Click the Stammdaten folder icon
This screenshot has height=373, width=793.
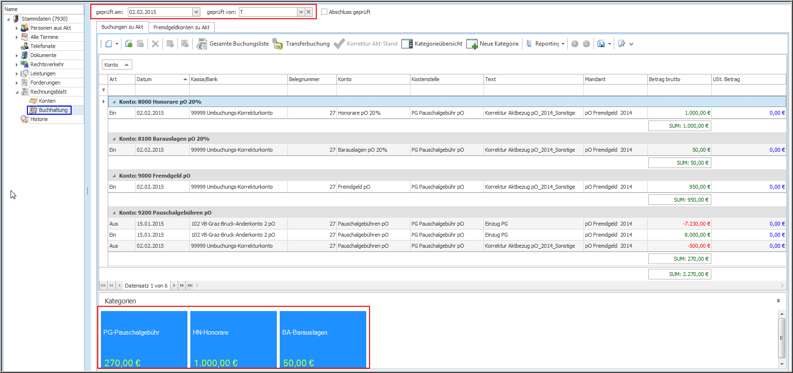16,19
